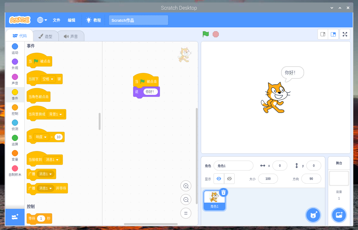Open the 背景1 backdrop dropdown

[x=55, y=114]
